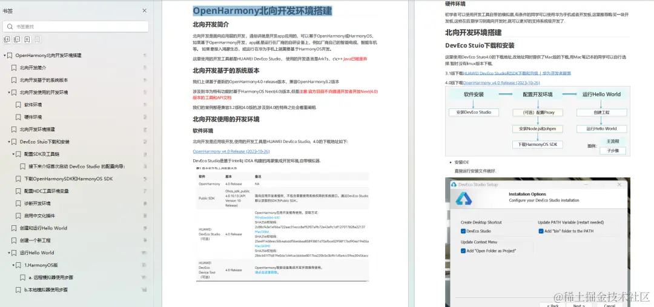654x307 pixels.
Task: Click the bookmark icon beside 硬件环境
Action: click(18, 117)
